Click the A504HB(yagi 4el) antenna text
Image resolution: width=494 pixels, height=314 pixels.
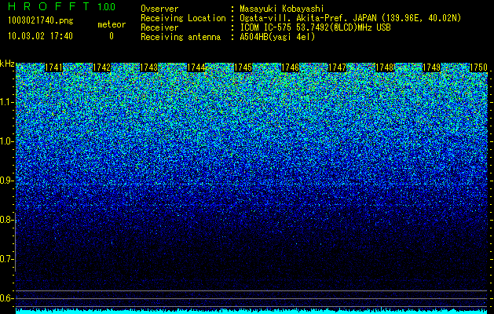[x=277, y=37]
